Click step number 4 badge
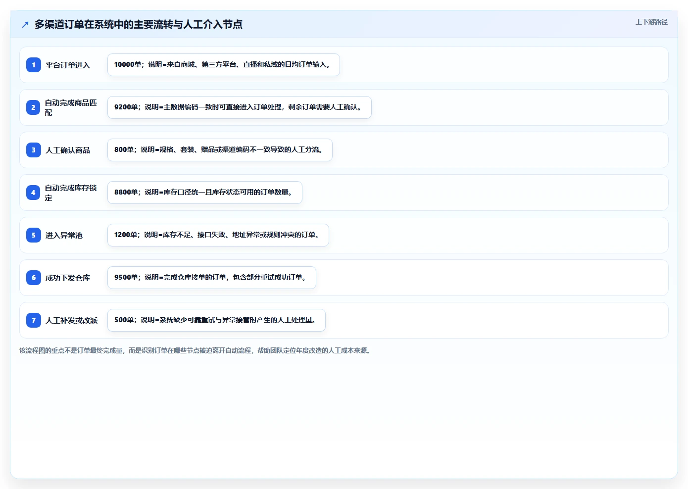The height and width of the screenshot is (489, 688). click(34, 193)
